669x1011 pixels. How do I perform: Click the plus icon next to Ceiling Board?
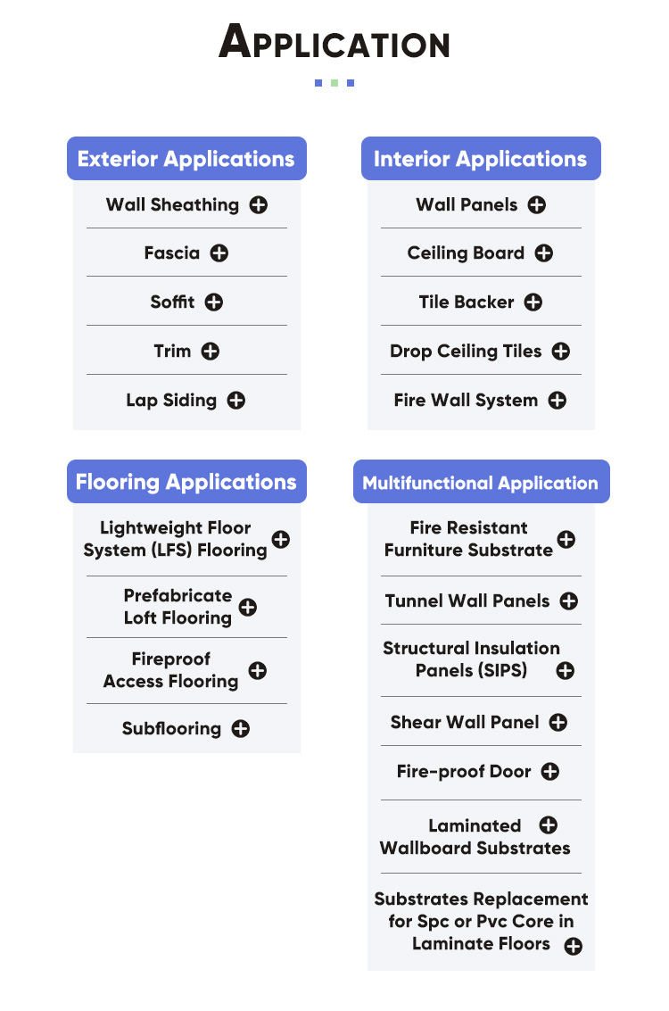tap(544, 253)
